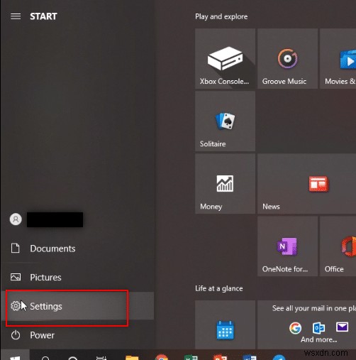Viewport: 356px width, 360px height.
Task: Start the Solitaire tile
Action: click(225, 121)
